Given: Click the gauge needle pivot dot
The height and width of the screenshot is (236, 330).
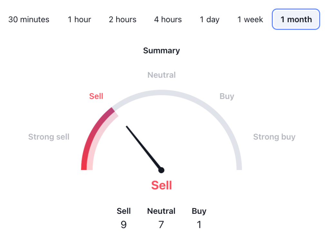Looking at the screenshot, I should (161, 170).
